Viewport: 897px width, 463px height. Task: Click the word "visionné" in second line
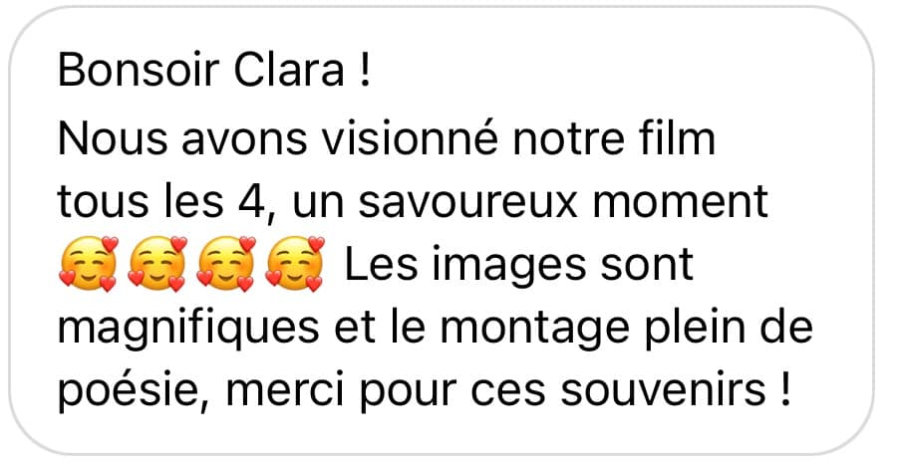point(410,138)
